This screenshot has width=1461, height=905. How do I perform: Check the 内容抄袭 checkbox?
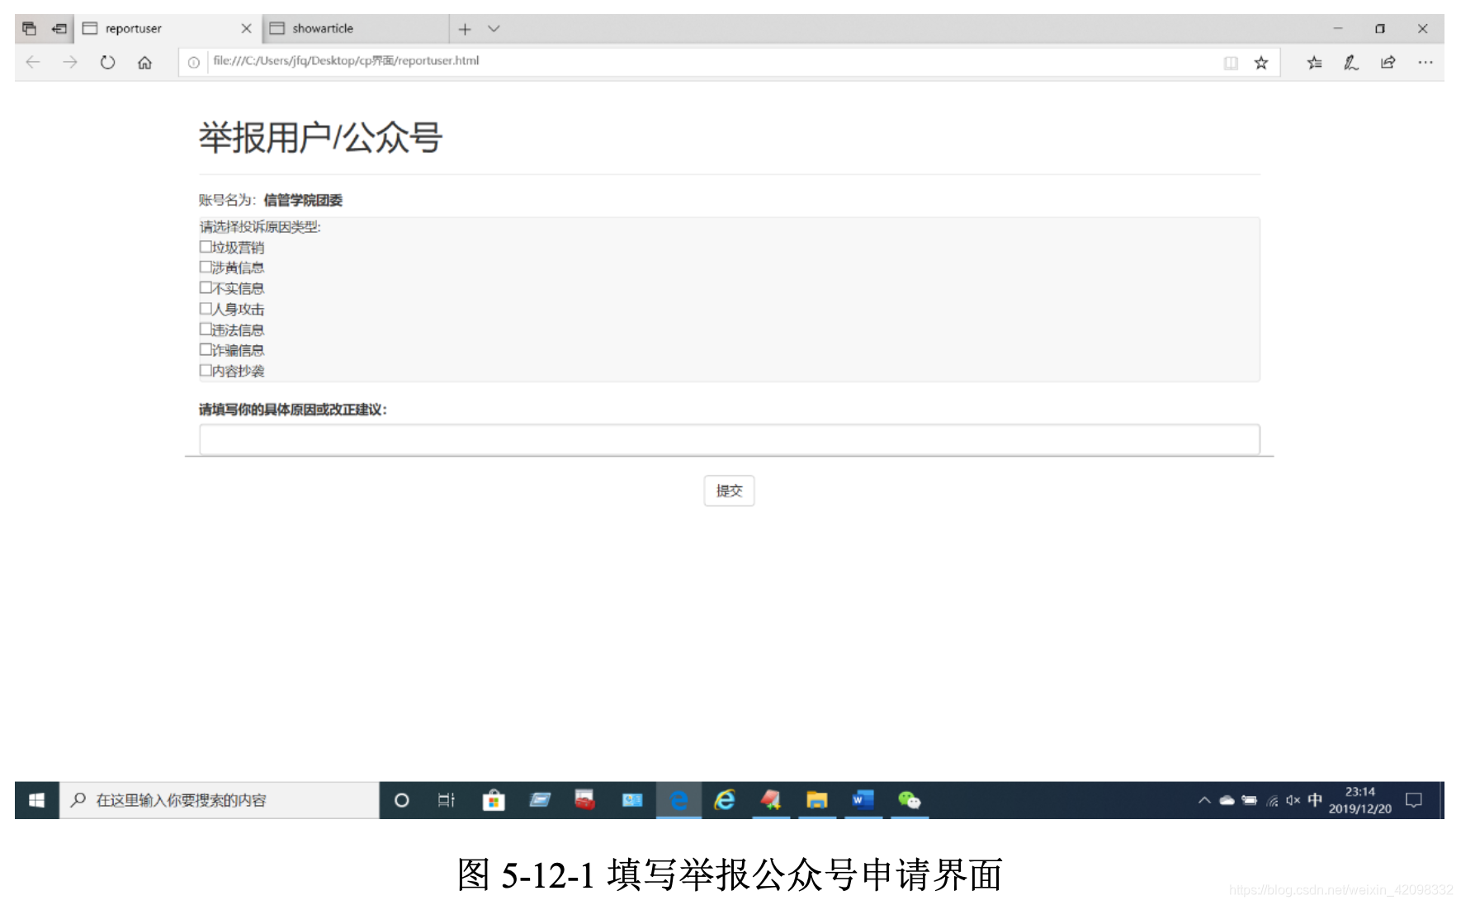[x=206, y=370]
